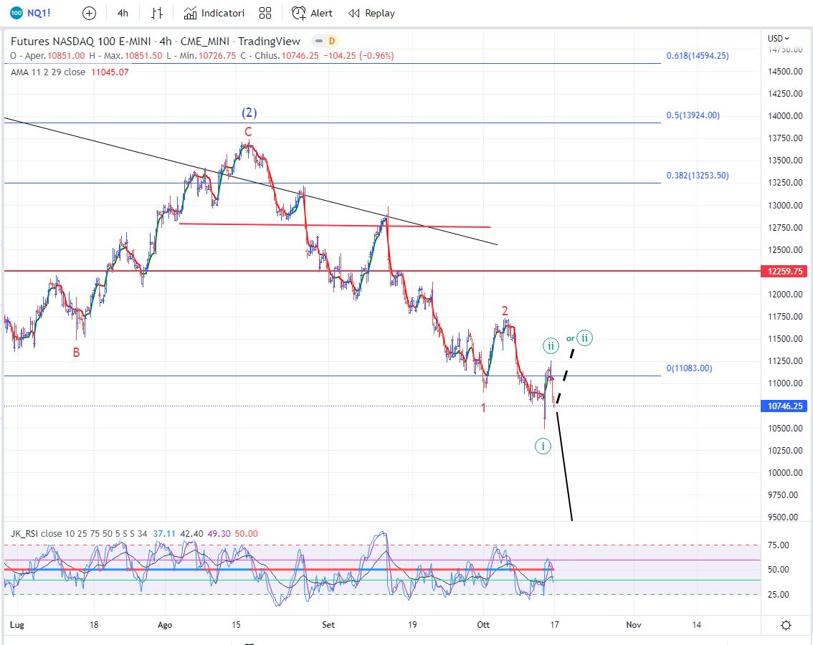Create an Alert

click(x=312, y=13)
